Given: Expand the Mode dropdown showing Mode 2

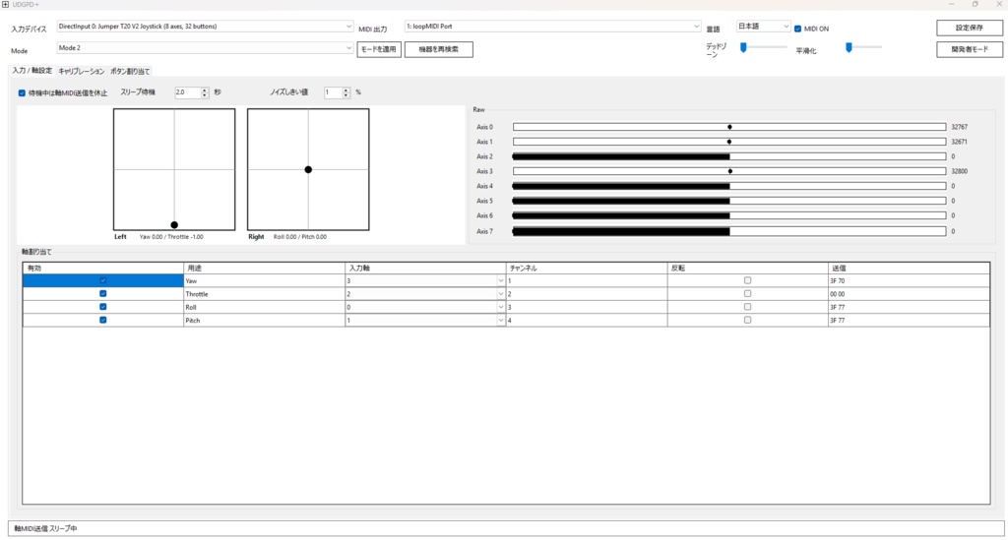Looking at the screenshot, I should pyautogui.click(x=205, y=48).
